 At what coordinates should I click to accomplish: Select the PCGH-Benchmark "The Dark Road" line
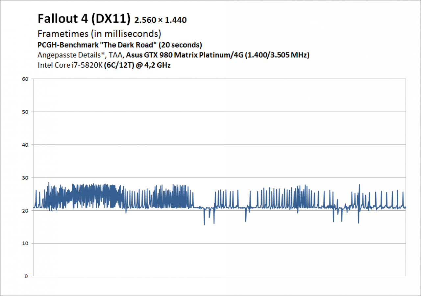pos(120,45)
